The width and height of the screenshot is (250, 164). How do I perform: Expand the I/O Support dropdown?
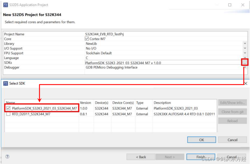(x=245, y=48)
